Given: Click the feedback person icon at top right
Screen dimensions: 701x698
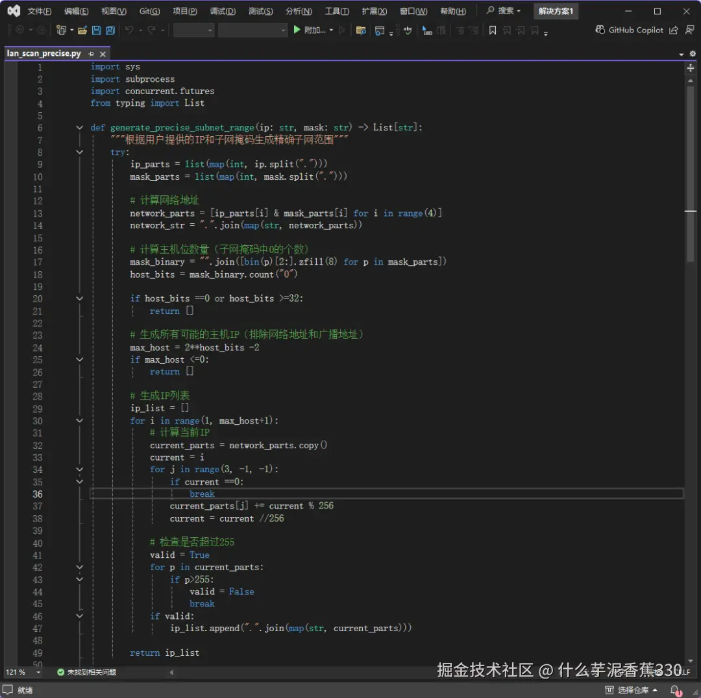Looking at the screenshot, I should (690, 30).
